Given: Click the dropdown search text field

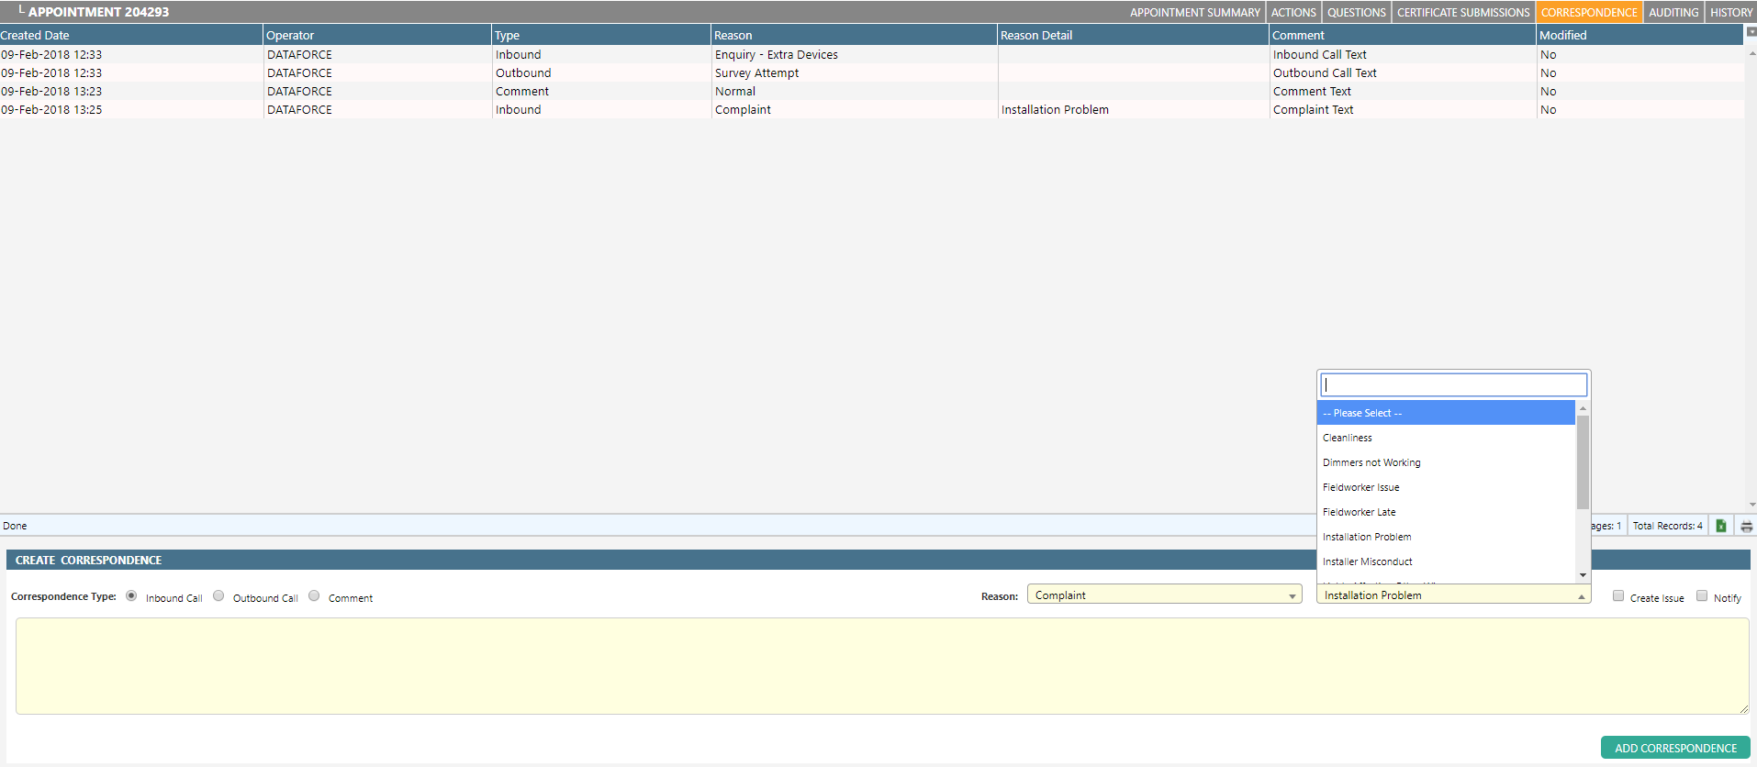Looking at the screenshot, I should click(1453, 385).
